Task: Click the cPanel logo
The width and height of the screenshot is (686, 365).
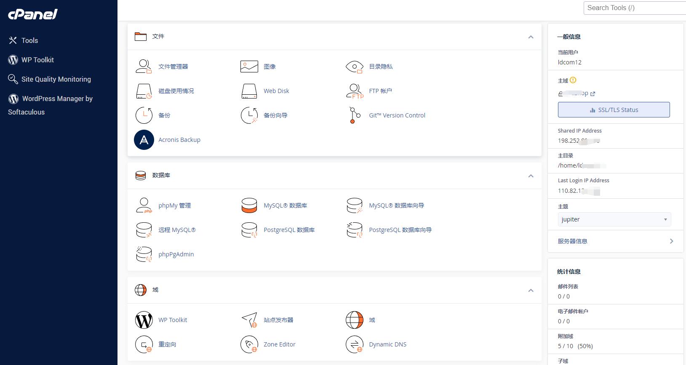Action: (32, 14)
